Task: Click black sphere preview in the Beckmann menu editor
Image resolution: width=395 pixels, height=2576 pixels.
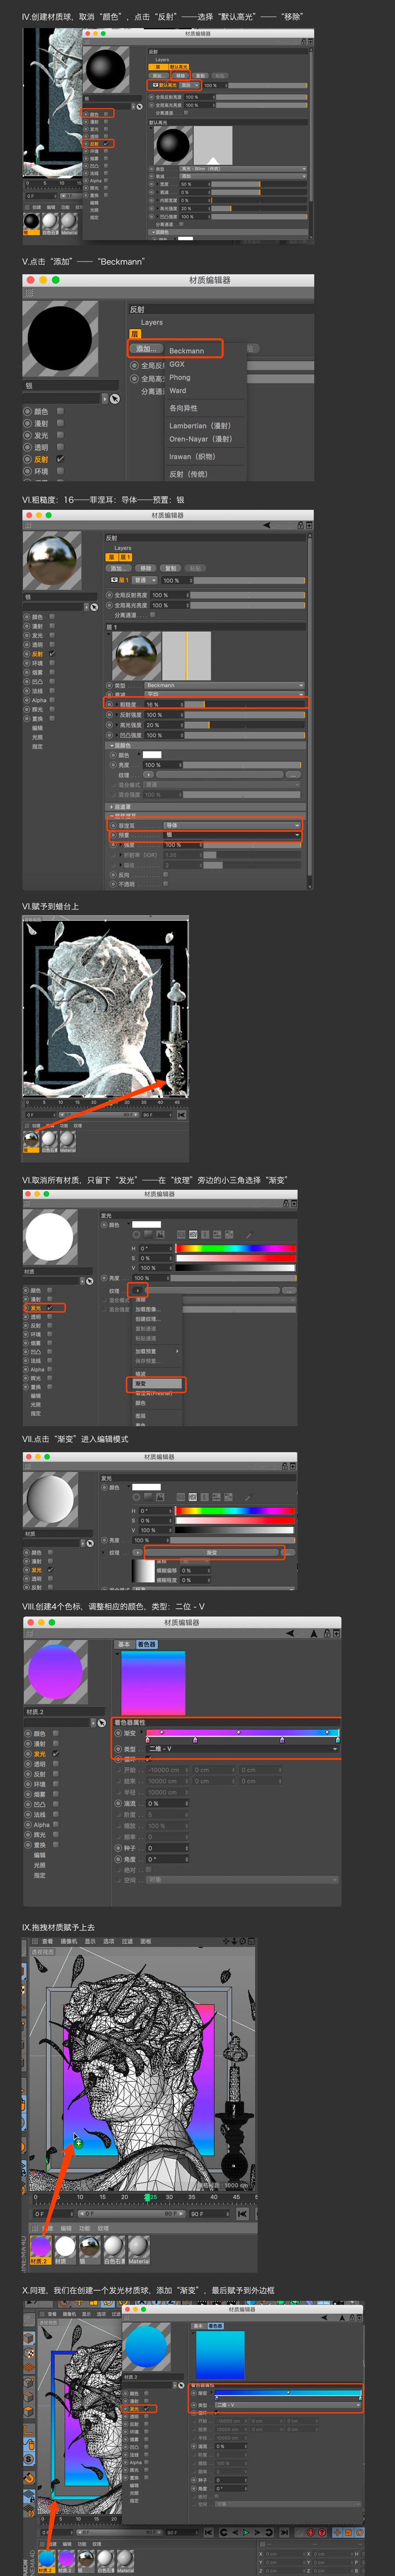Action: (60, 338)
